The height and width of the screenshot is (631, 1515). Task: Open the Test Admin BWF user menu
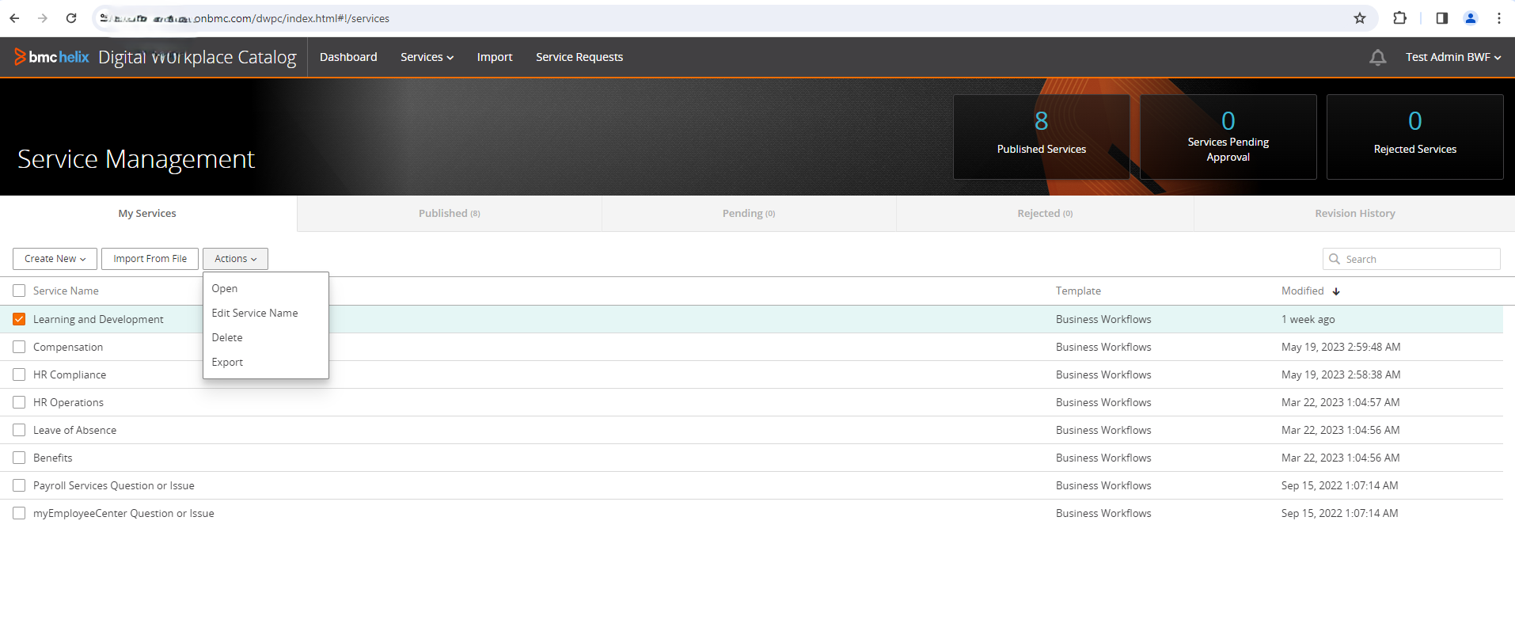pos(1453,57)
